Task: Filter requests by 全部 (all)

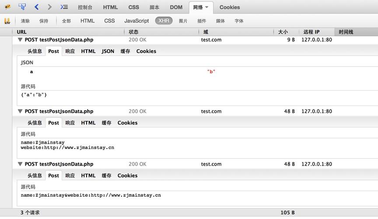Action: coord(66,21)
